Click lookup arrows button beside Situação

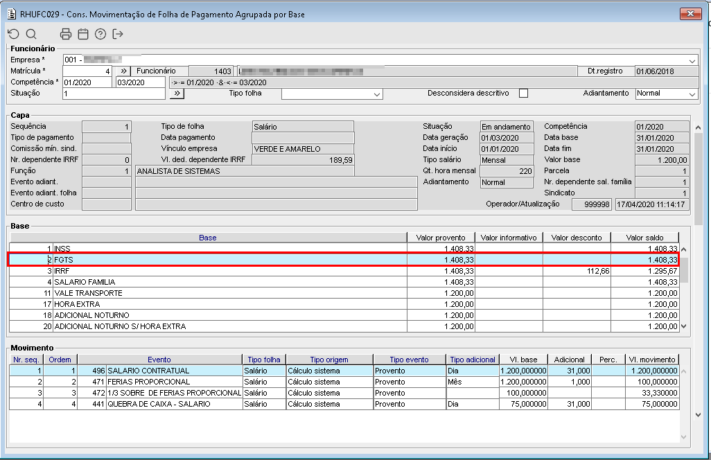coord(175,94)
